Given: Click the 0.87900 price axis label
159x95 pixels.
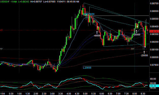Looking at the screenshot, I should coord(154,65).
